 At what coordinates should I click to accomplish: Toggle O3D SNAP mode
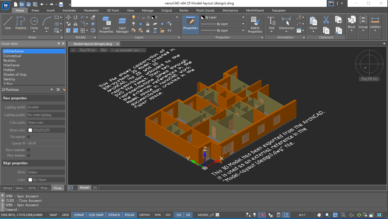(x=96, y=215)
